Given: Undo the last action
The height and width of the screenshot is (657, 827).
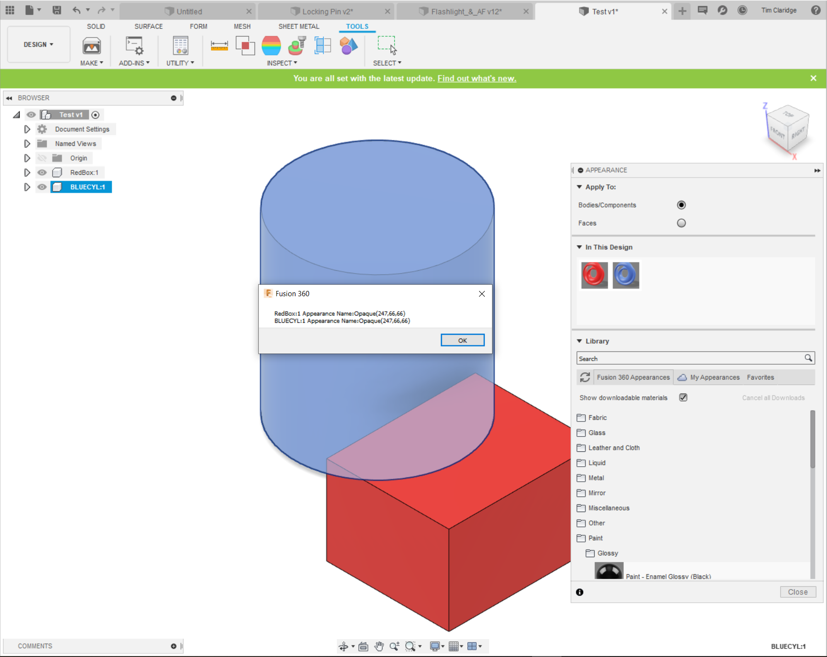Looking at the screenshot, I should [77, 10].
